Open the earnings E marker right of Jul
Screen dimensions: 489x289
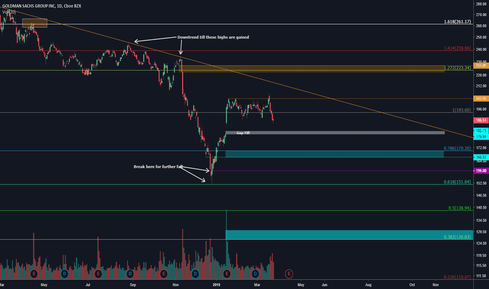(x=98, y=274)
